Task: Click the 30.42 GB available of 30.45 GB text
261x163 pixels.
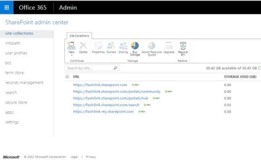Action: (231, 68)
